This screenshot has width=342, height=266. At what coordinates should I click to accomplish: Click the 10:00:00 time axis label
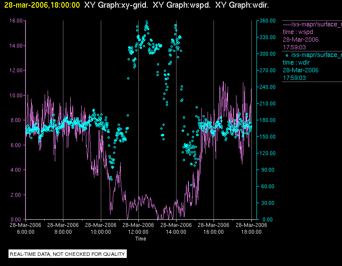click(101, 232)
